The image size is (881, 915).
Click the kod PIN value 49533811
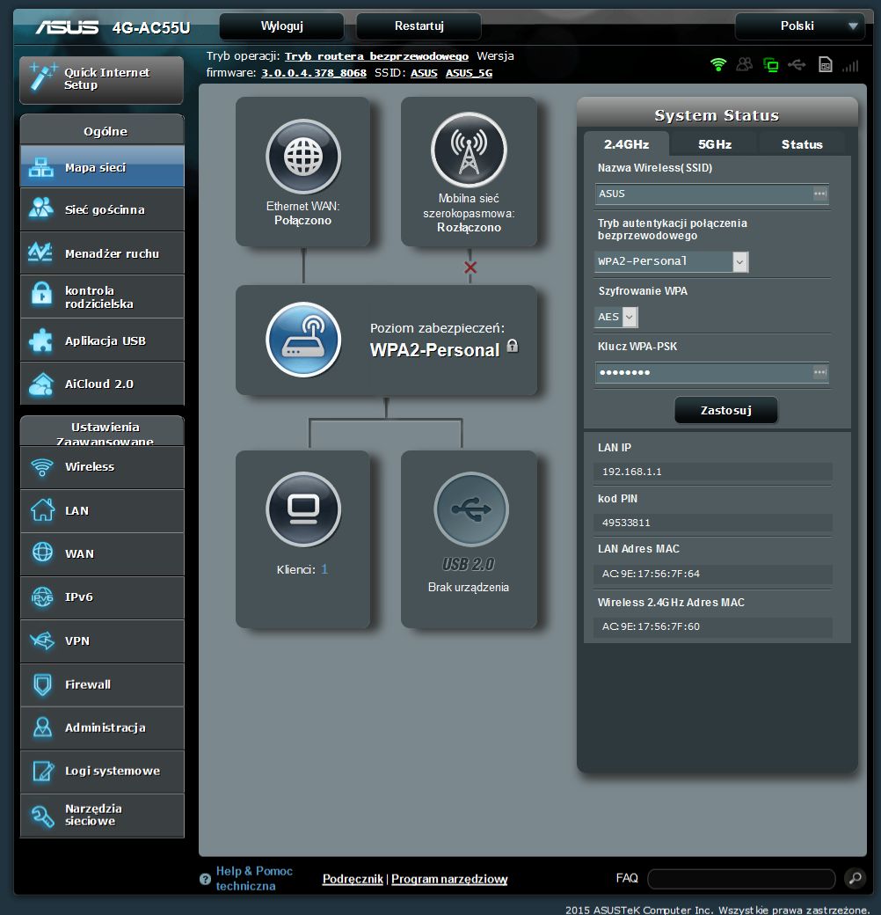tap(626, 523)
